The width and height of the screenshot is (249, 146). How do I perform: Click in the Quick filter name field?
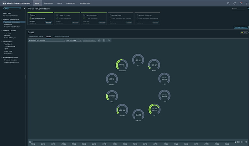click(x=89, y=40)
